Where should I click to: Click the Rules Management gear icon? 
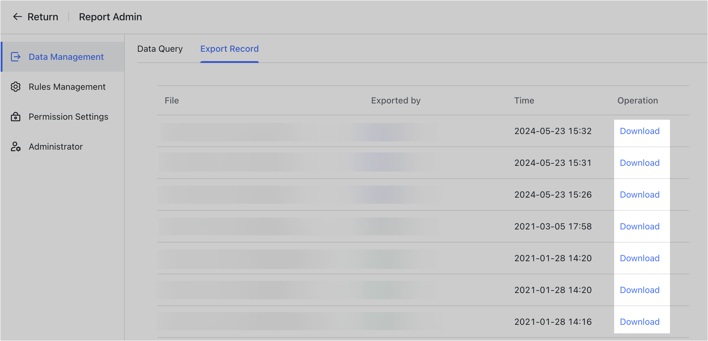[16, 87]
